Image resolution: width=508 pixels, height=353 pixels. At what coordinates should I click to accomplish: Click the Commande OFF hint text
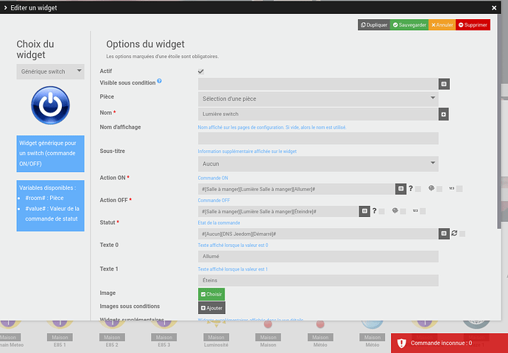[214, 200]
